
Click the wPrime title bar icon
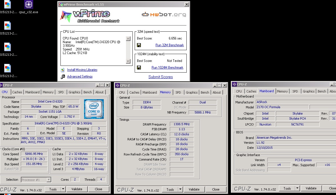[x=61, y=4]
